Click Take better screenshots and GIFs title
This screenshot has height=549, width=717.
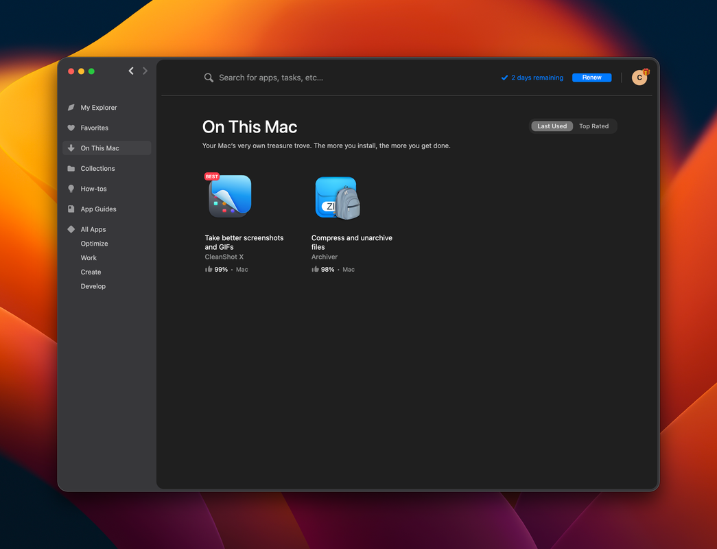(x=244, y=242)
